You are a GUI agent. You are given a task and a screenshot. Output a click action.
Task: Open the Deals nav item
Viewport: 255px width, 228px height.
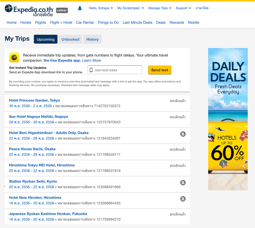[161, 22]
